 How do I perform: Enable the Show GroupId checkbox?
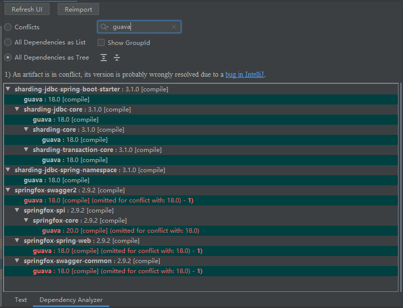pyautogui.click(x=101, y=42)
